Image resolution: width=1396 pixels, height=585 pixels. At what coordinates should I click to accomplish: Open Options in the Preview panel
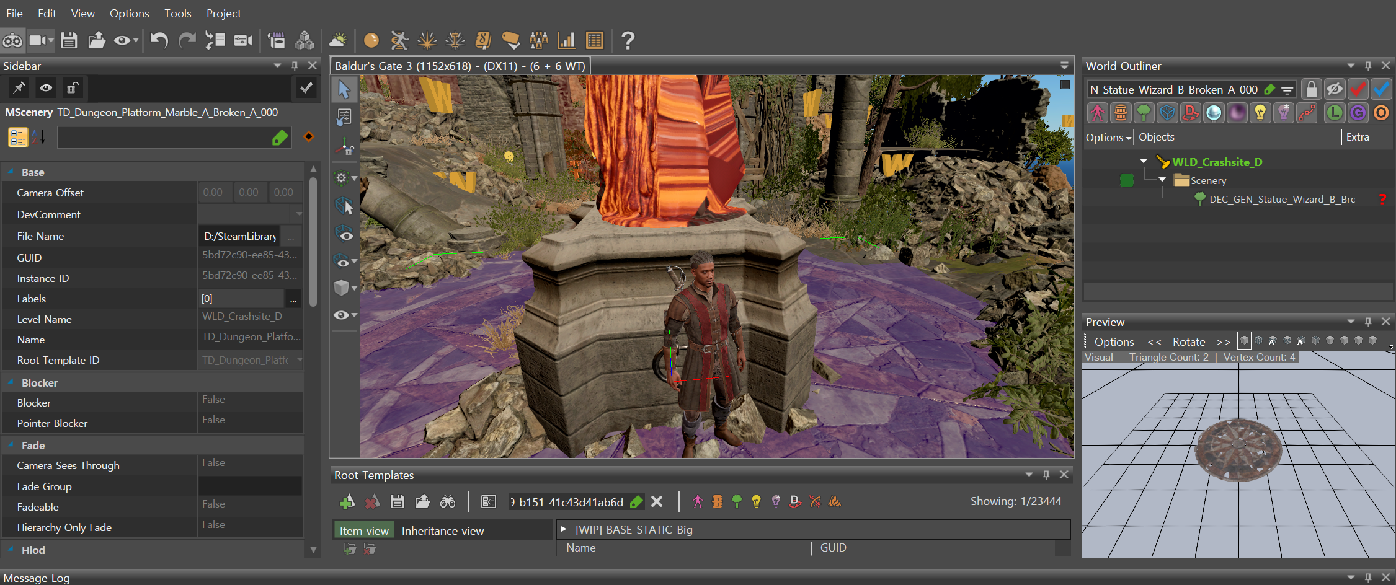click(x=1114, y=341)
